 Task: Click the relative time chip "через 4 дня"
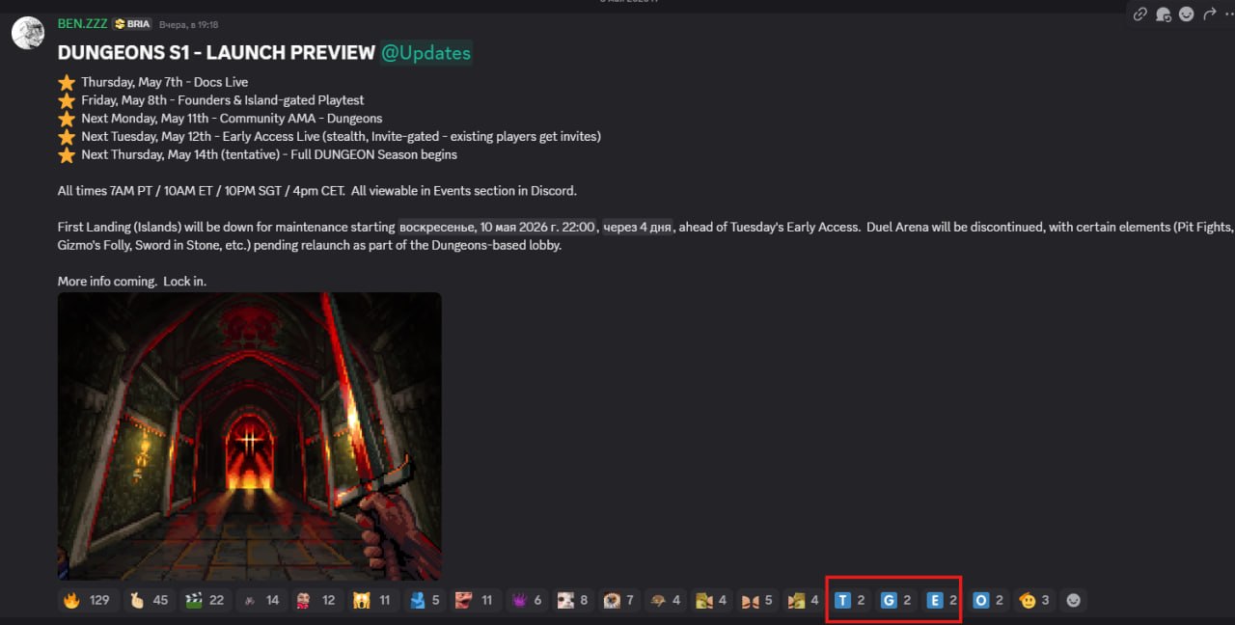tap(638, 228)
